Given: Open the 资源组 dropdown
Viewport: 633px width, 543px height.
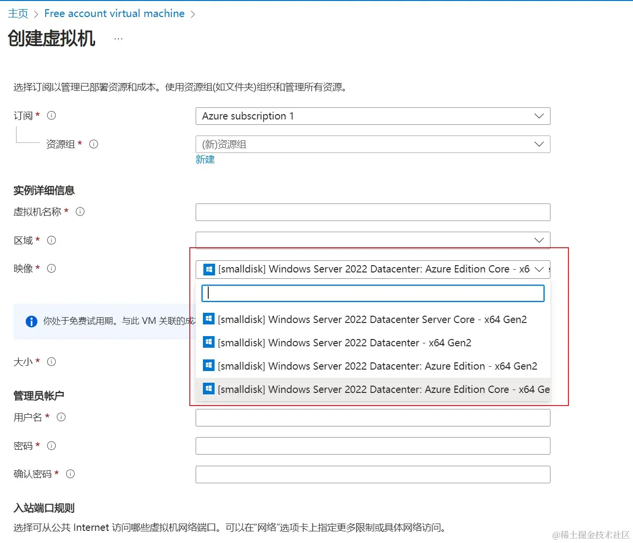Looking at the screenshot, I should pos(373,144).
